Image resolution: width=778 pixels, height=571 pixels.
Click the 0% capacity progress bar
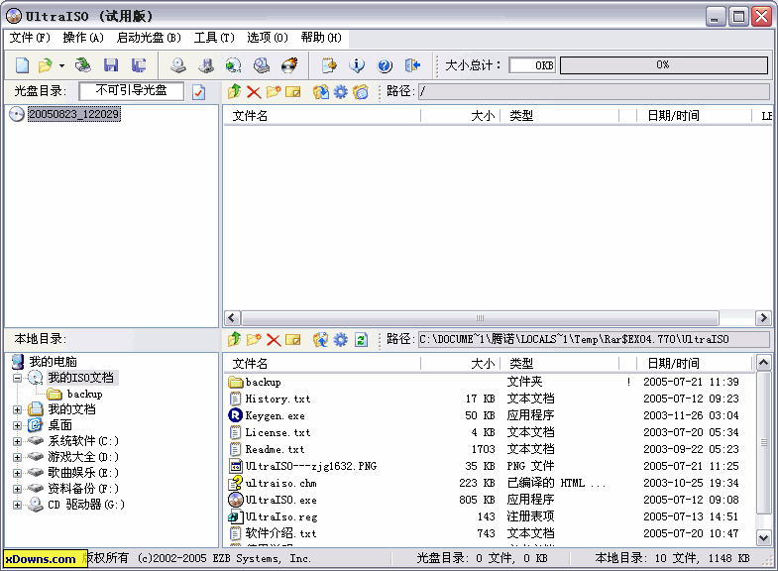664,65
